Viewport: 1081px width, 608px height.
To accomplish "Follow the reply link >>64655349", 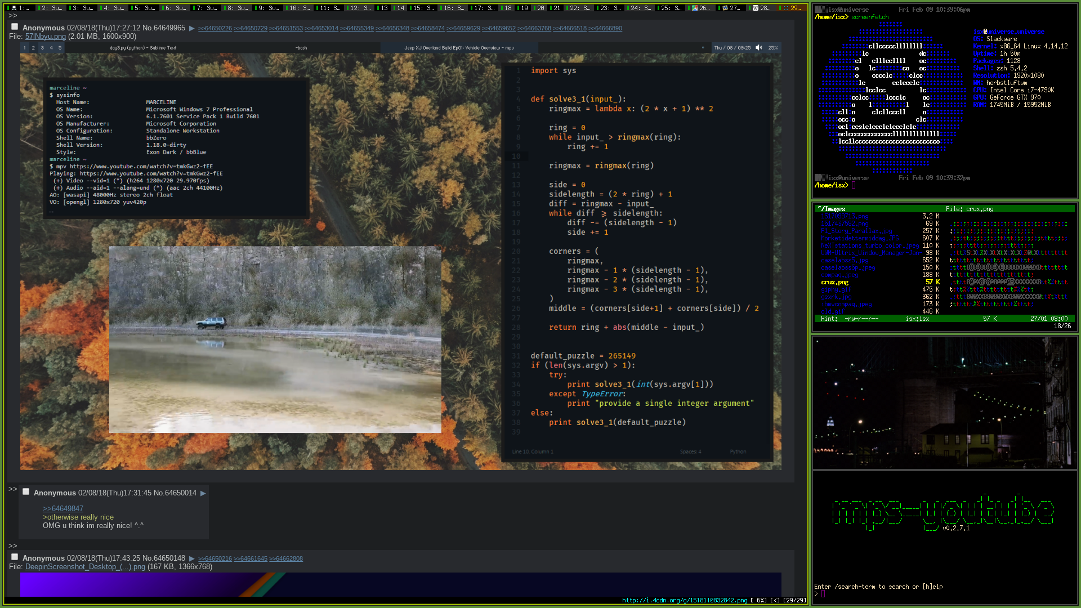I will 357,28.
